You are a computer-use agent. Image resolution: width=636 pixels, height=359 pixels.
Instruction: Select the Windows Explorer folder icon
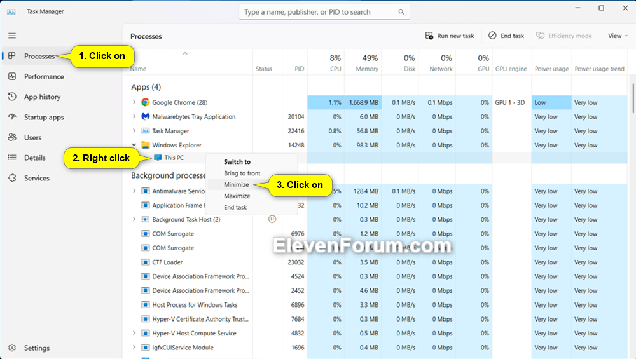pos(145,145)
